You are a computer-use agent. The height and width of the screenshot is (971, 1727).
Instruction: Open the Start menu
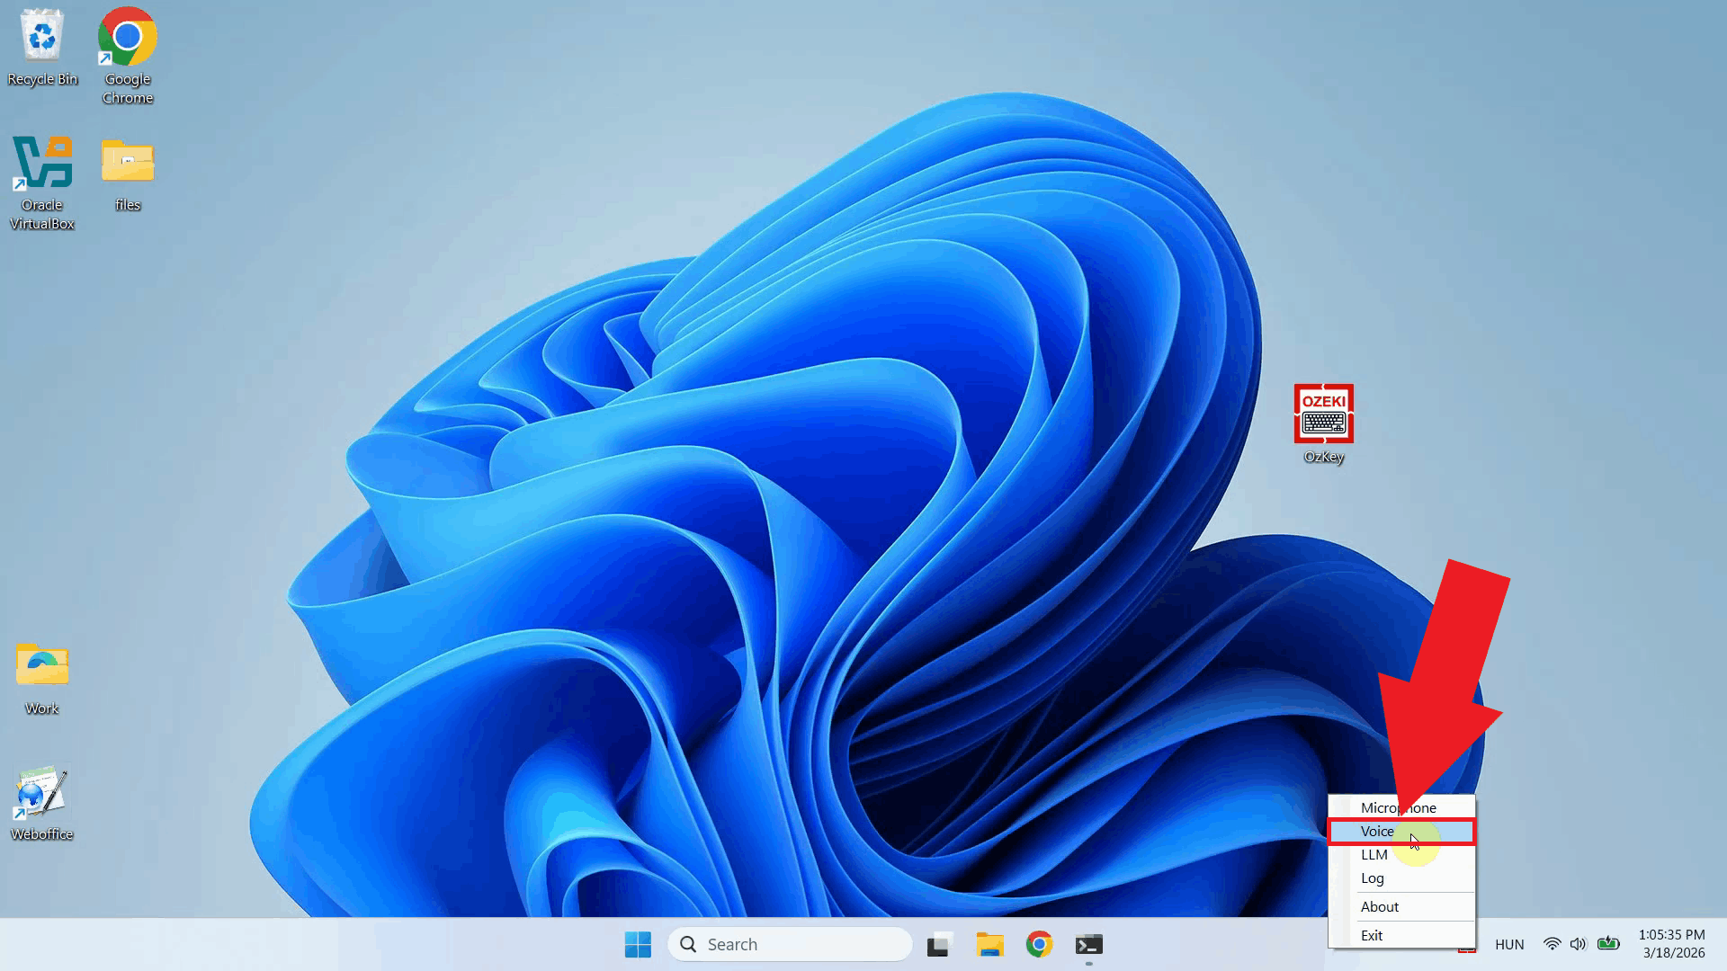click(x=638, y=945)
